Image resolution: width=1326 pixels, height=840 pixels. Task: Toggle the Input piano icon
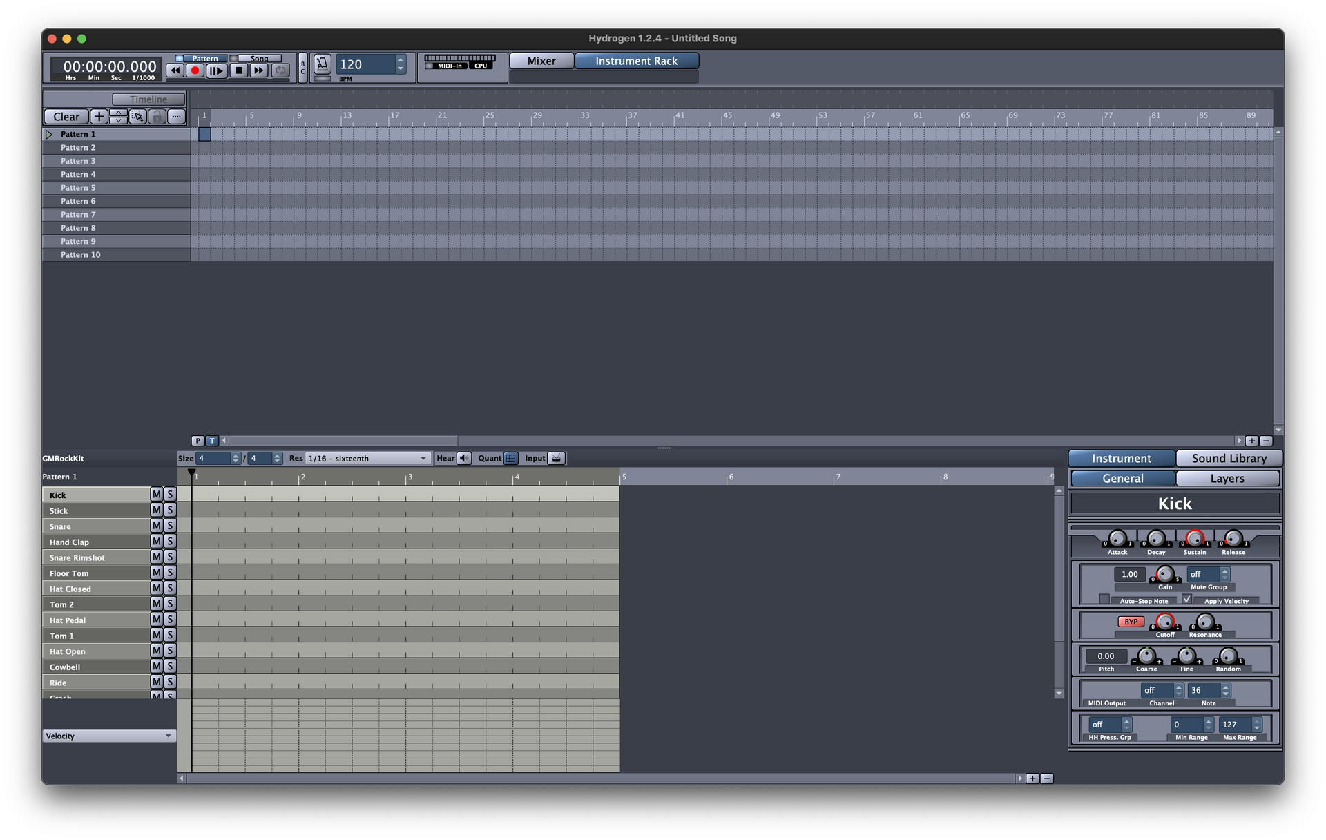[557, 459]
